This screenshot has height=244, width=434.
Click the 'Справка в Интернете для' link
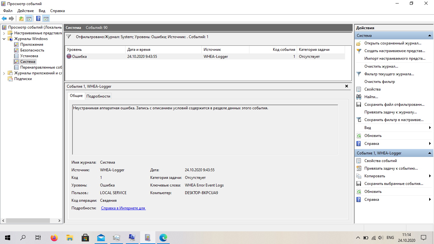[x=123, y=208]
